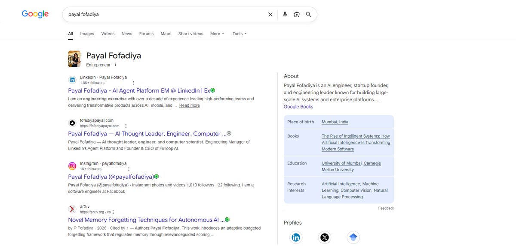Click Payal Fofadiya profile photo thumbnail
516x246 pixels.
[x=74, y=59]
